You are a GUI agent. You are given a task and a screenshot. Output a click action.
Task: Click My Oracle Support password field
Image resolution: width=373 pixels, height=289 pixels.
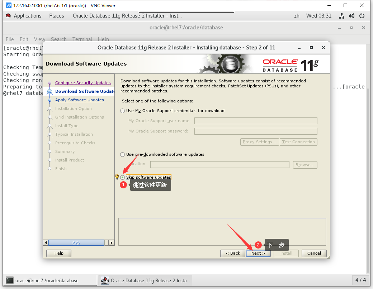[256, 131]
